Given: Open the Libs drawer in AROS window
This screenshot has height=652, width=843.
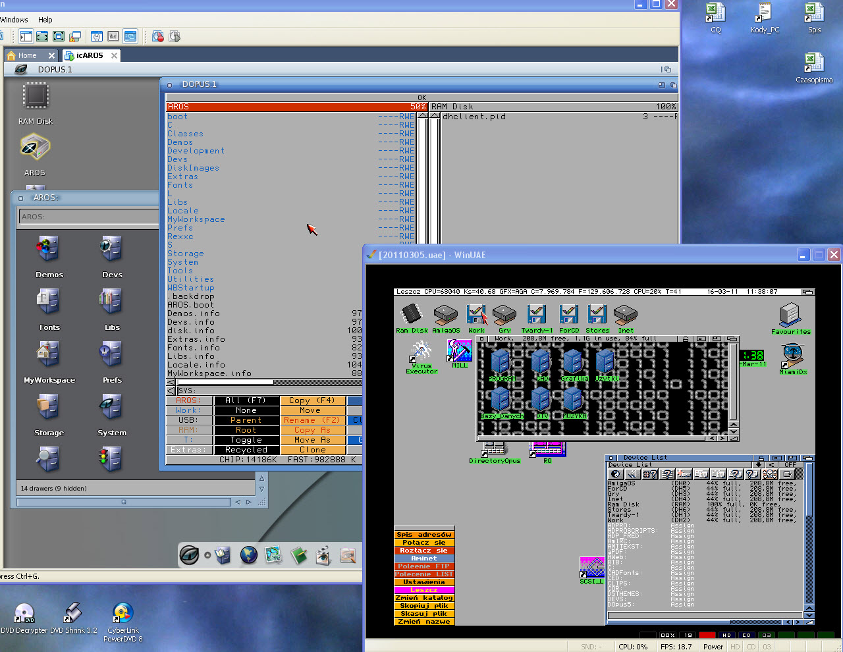Looking at the screenshot, I should click(112, 308).
